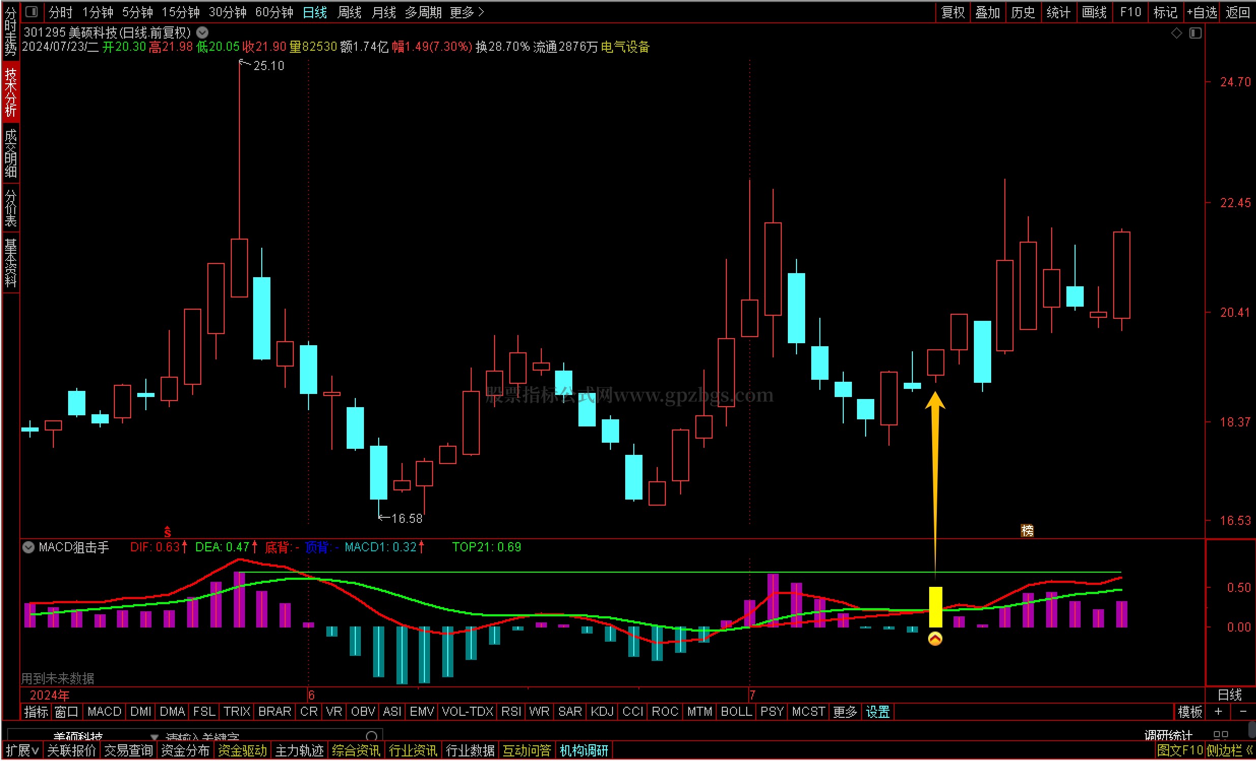Viewport: 1256px width, 761px height.
Task: Open the 分价表 side tab
Action: [11, 208]
